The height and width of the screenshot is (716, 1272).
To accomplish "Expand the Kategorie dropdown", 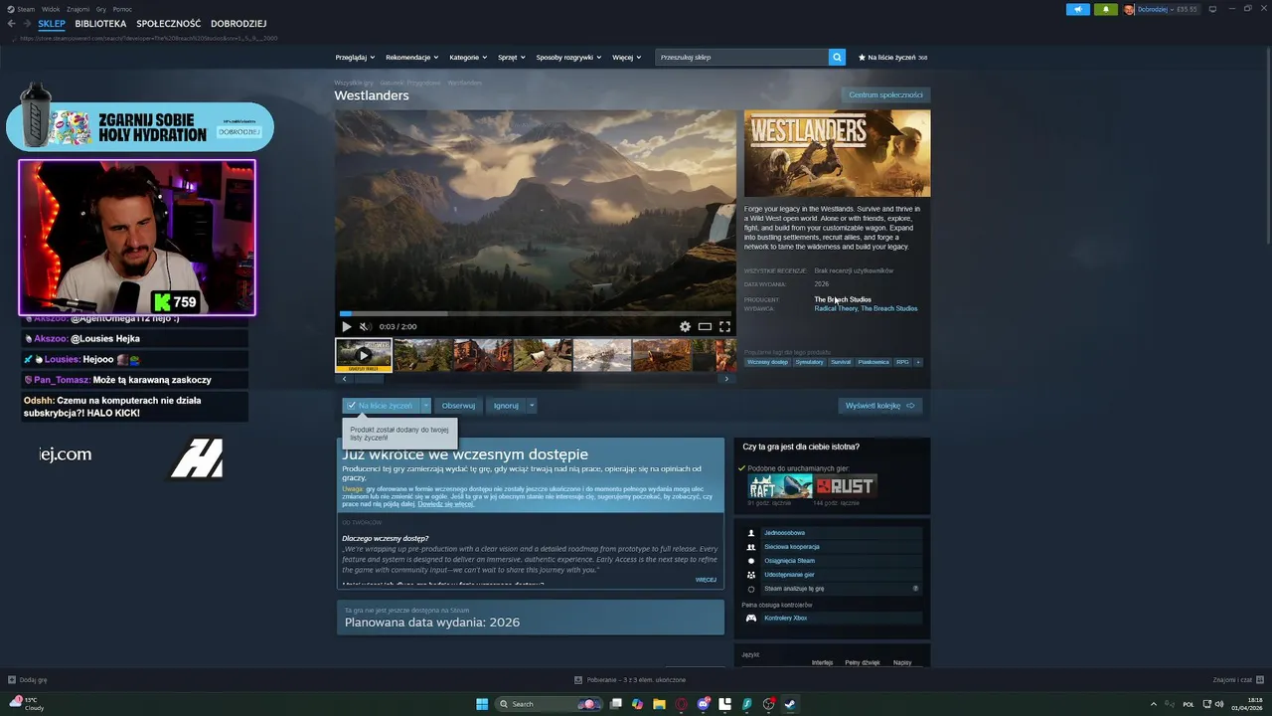I will point(468,58).
